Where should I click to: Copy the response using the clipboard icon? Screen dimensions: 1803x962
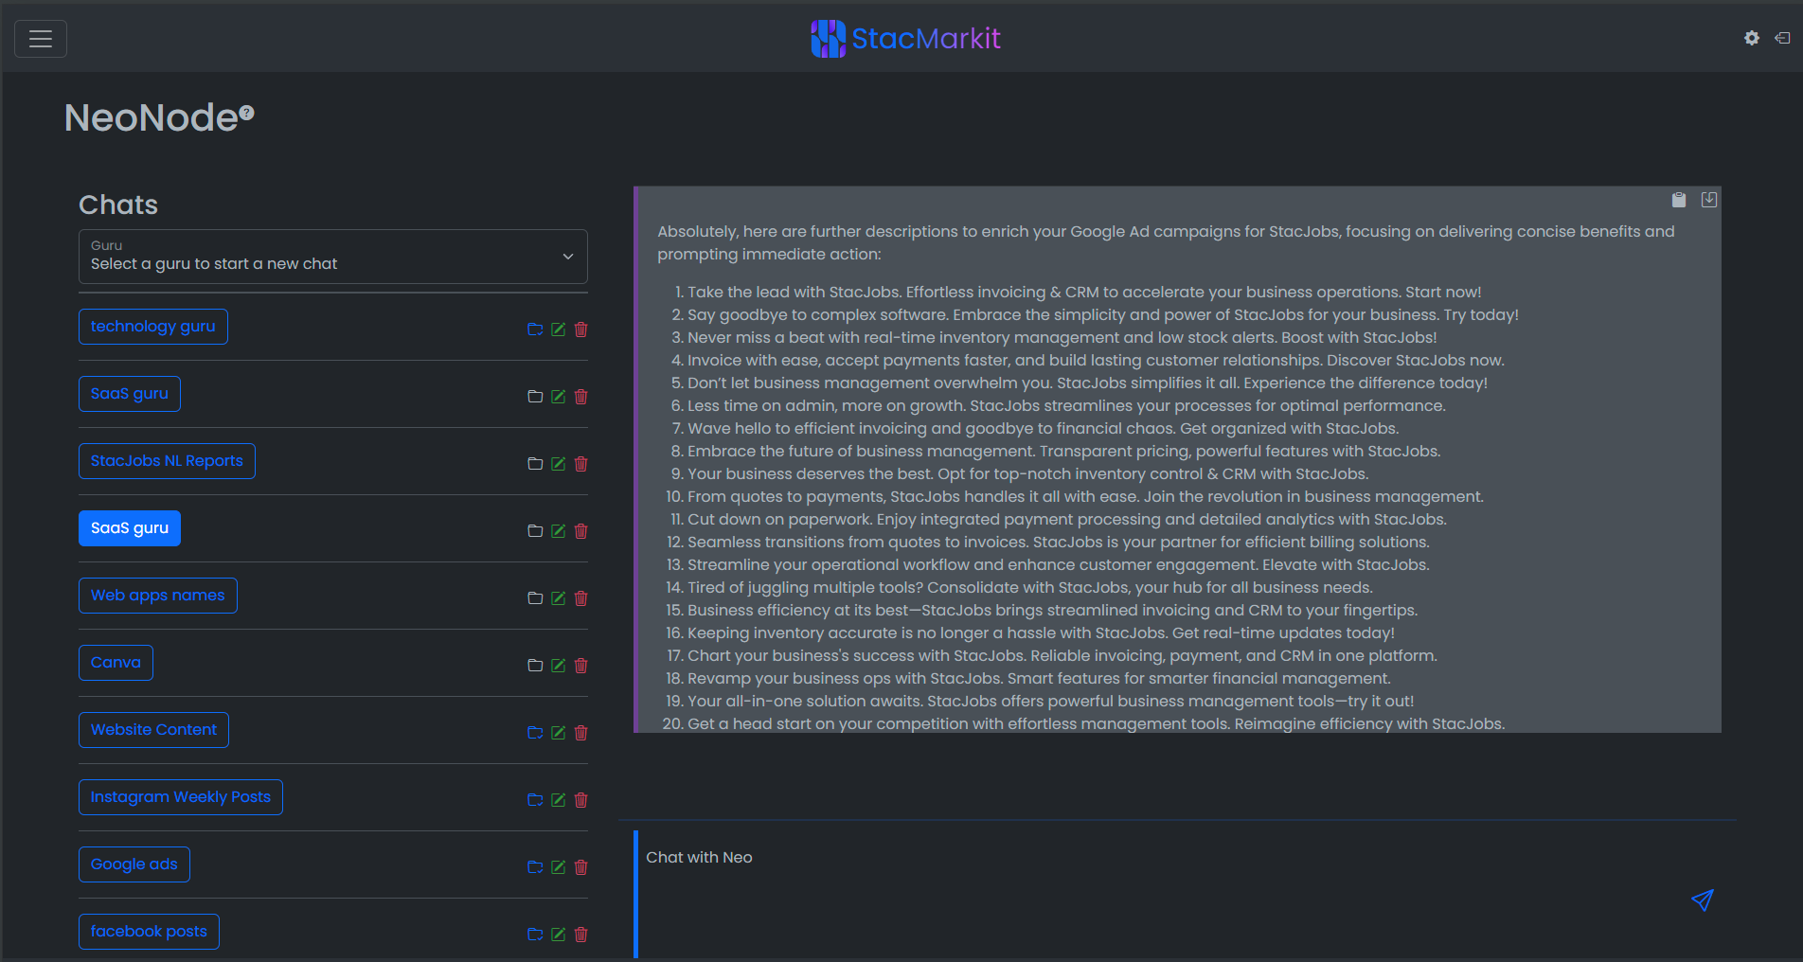pyautogui.click(x=1678, y=200)
